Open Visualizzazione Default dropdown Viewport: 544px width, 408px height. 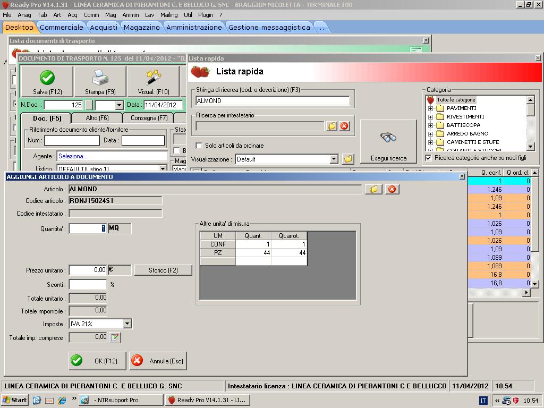point(334,159)
